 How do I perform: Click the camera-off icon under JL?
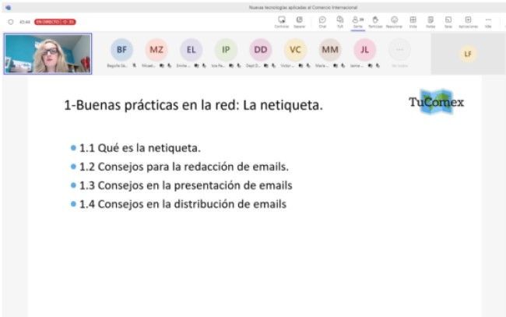[370, 65]
